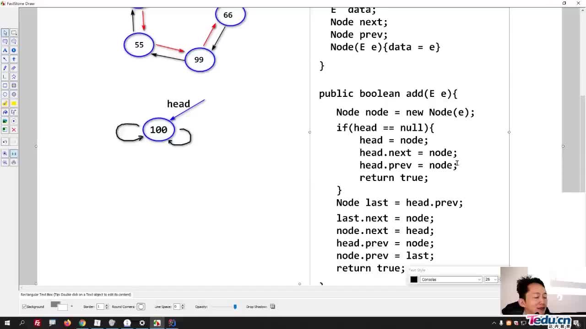The height and width of the screenshot is (329, 586).
Task: Switch to IntelliJ IDEA in taskbar
Action: point(172,323)
